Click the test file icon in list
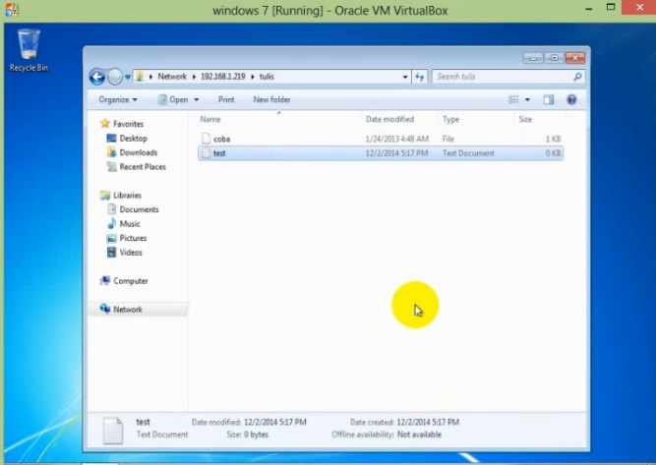Image resolution: width=656 pixels, height=465 pixels. tap(206, 153)
